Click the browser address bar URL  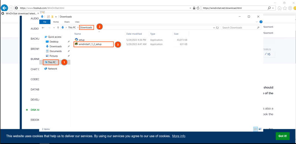tap(42, 8)
